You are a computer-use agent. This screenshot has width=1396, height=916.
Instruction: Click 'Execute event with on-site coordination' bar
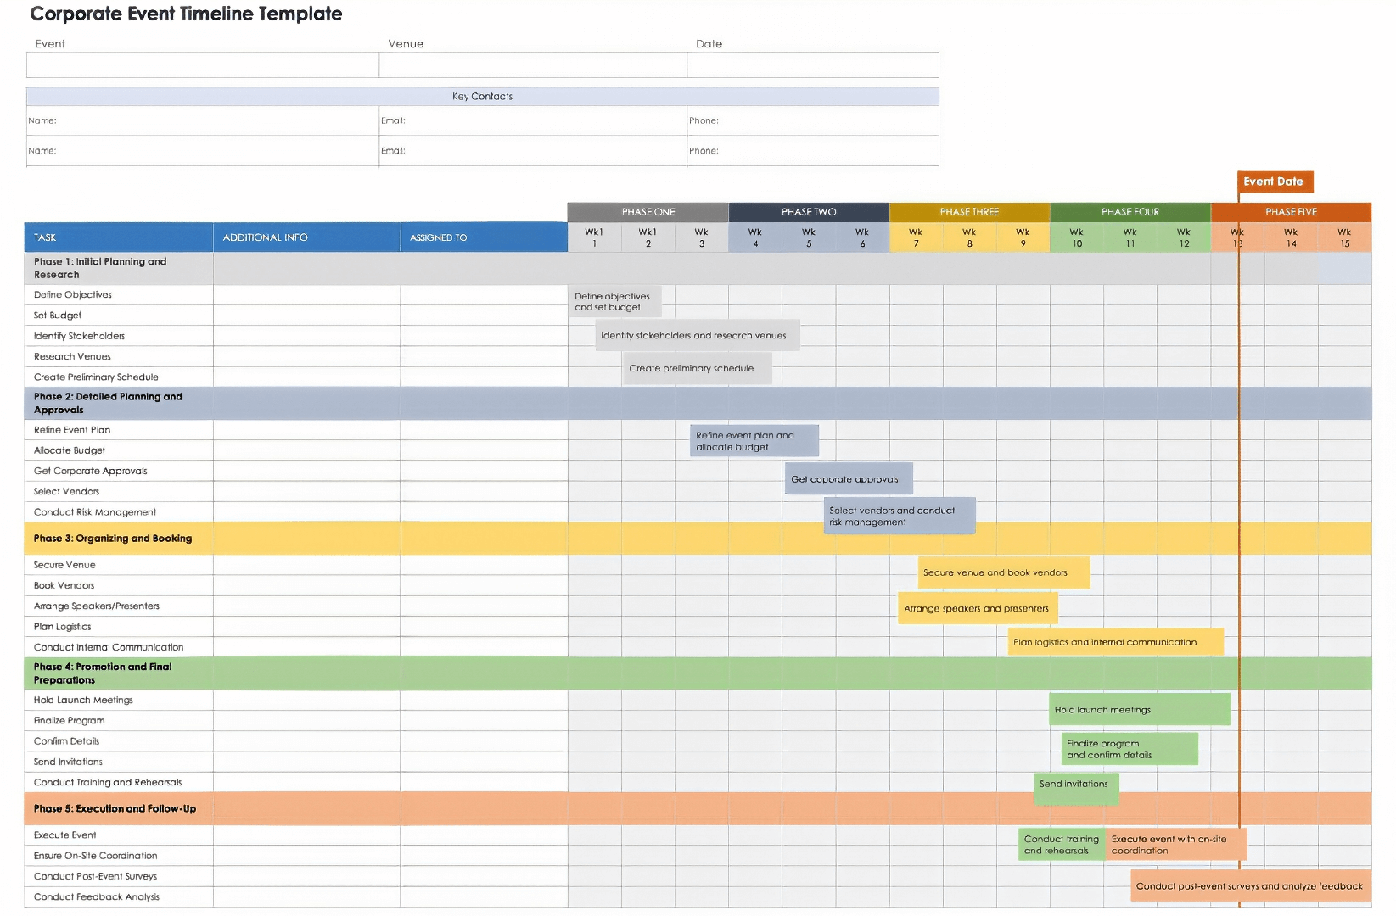1176,845
